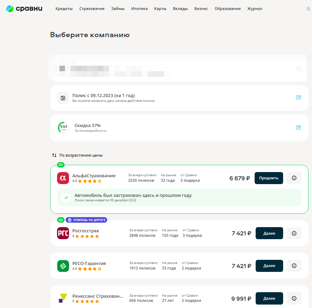Click 2250 полисов text
Image resolution: width=312 pixels, height=308 pixels.
(141, 180)
